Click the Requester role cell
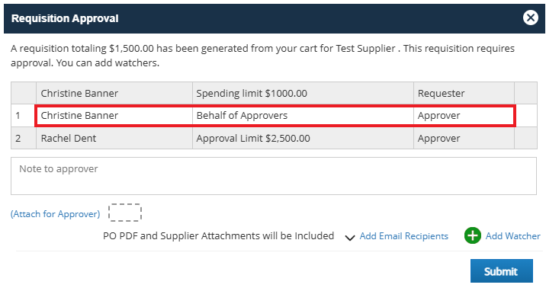The height and width of the screenshot is (288, 546). coord(464,93)
